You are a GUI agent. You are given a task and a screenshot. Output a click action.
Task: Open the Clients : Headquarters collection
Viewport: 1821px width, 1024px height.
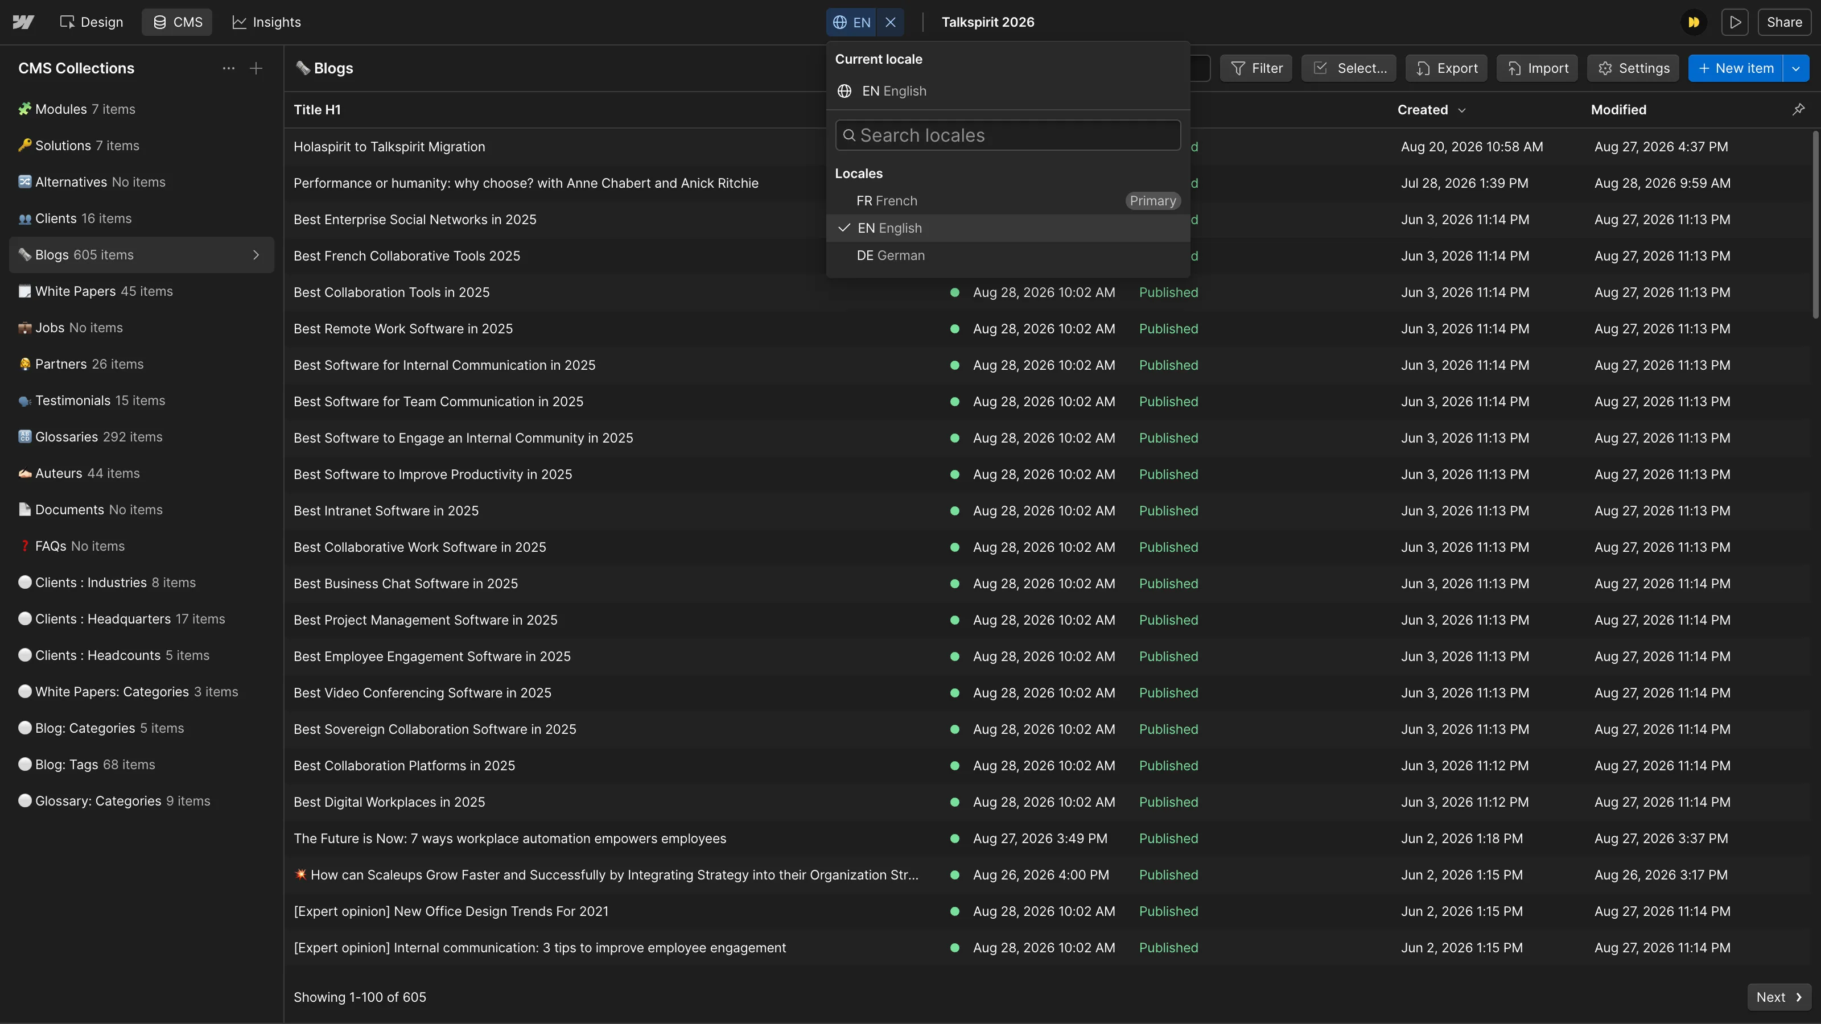pyautogui.click(x=141, y=618)
